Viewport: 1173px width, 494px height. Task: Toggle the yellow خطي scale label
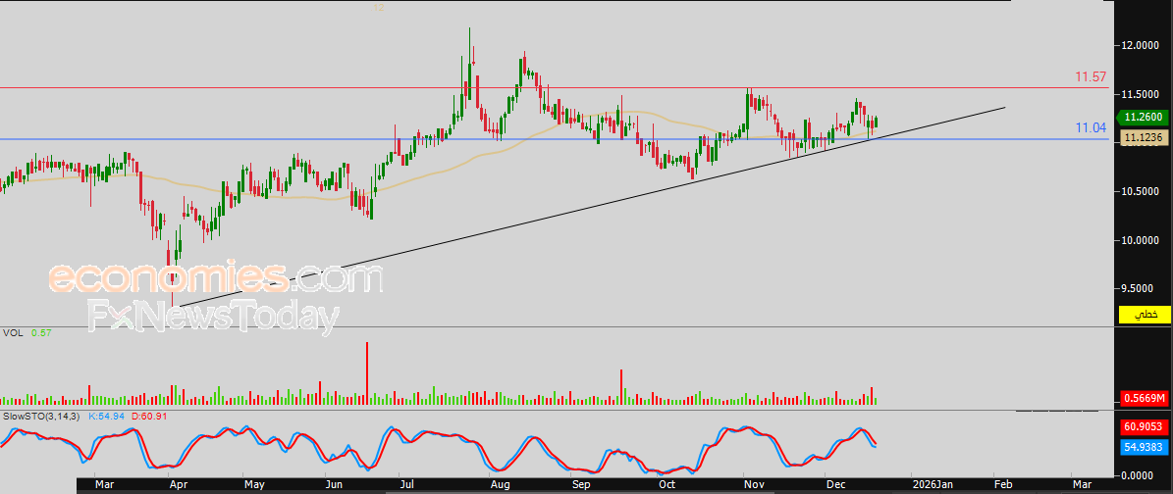[x=1143, y=315]
